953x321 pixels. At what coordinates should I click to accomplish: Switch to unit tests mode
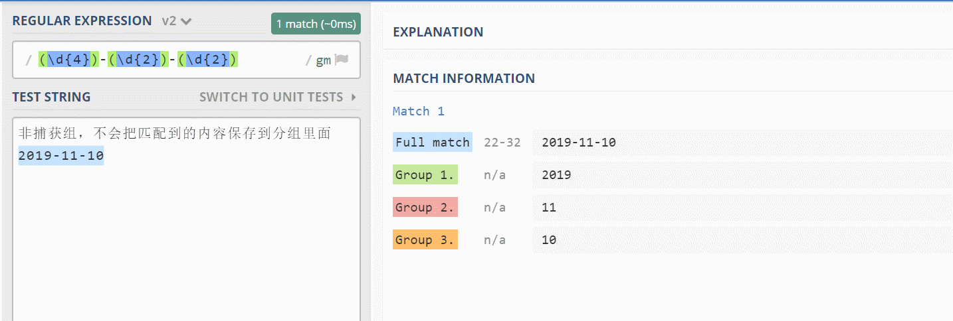click(278, 97)
